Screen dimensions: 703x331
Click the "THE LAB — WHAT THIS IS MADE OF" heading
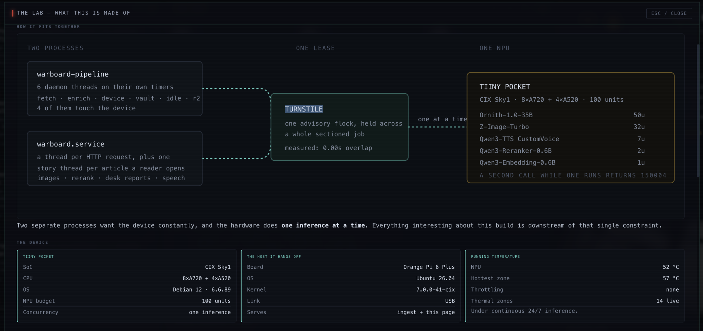[74, 13]
